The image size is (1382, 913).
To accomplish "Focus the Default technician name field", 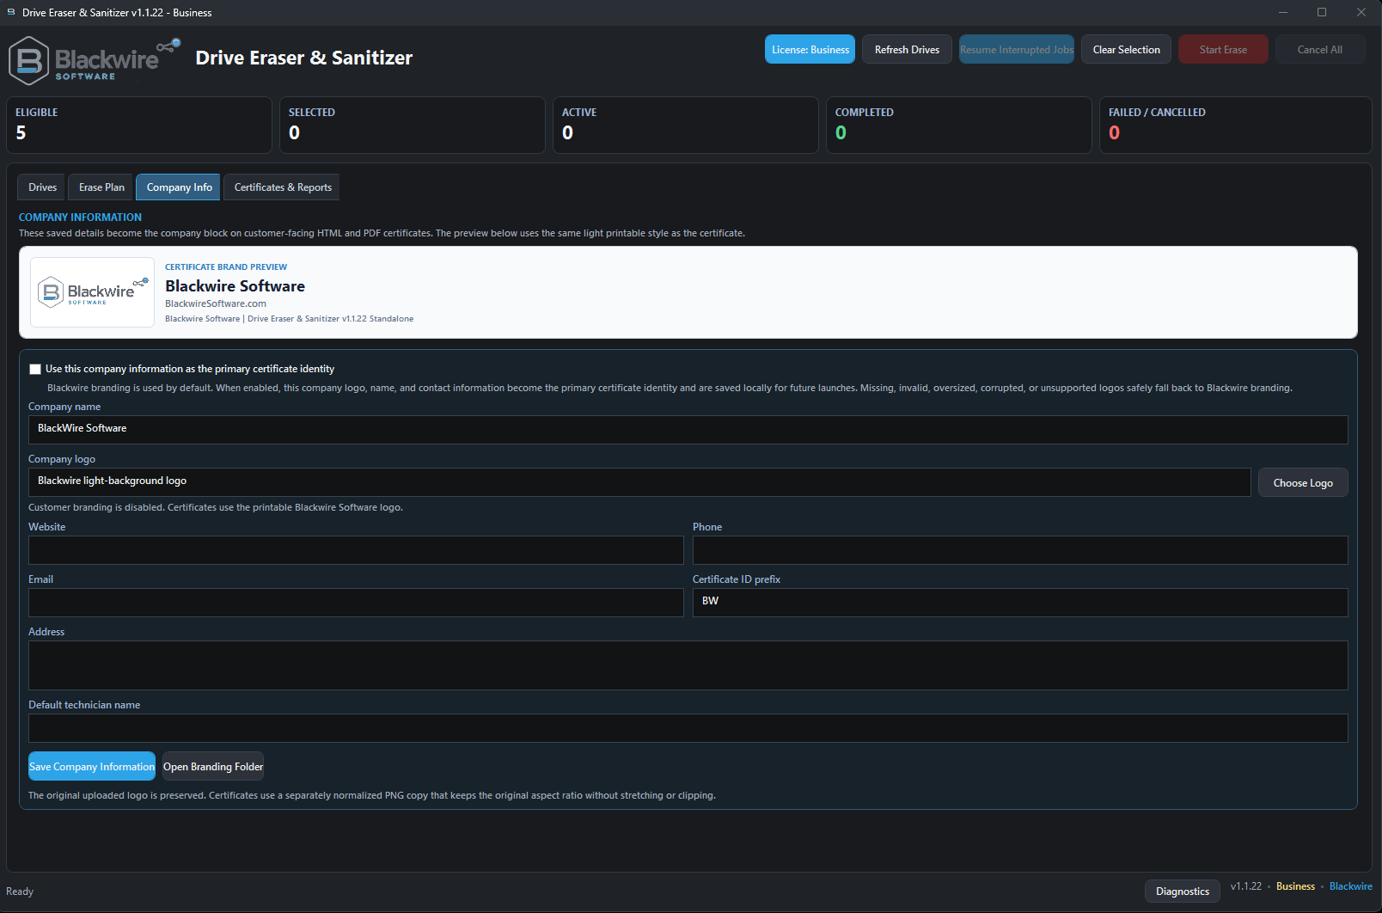I will (688, 728).
